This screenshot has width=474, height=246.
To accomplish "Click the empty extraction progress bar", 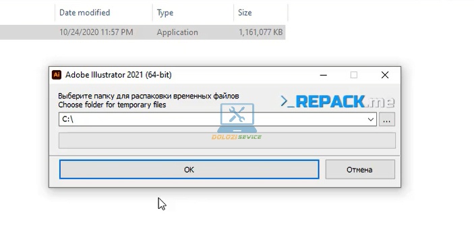I will pyautogui.click(x=227, y=141).
